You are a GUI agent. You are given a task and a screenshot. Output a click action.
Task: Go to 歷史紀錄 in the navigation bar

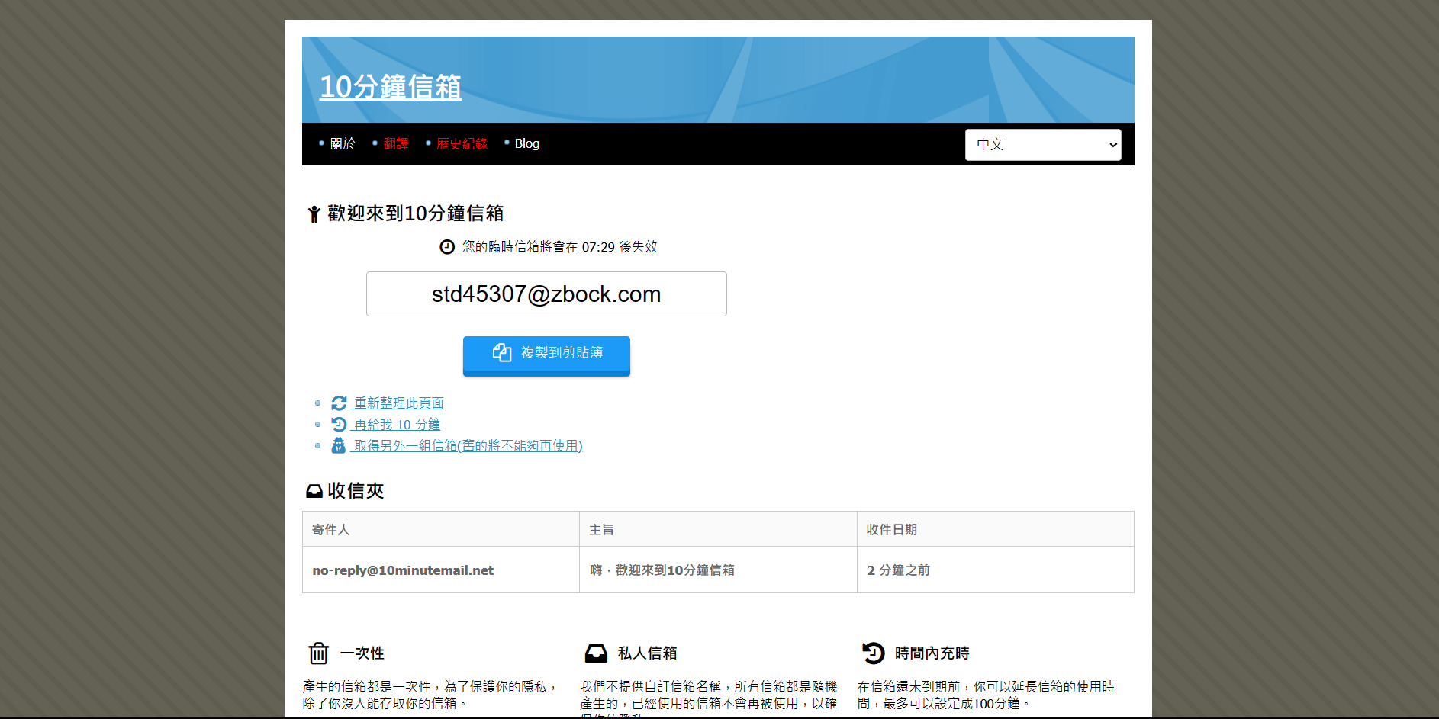tap(462, 144)
